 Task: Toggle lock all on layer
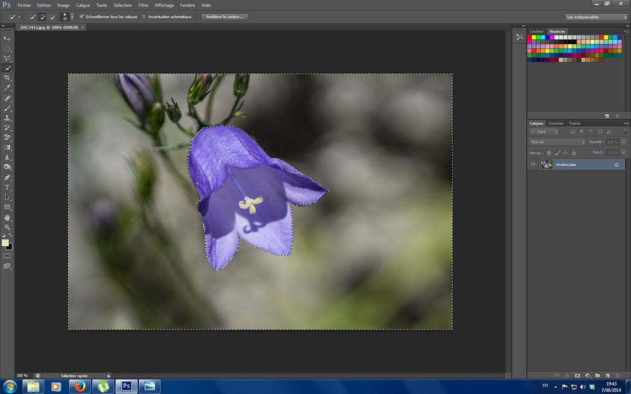(x=574, y=153)
